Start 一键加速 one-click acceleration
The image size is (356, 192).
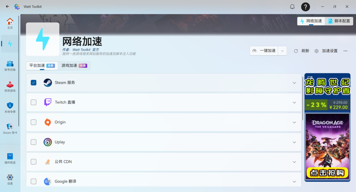(264, 51)
